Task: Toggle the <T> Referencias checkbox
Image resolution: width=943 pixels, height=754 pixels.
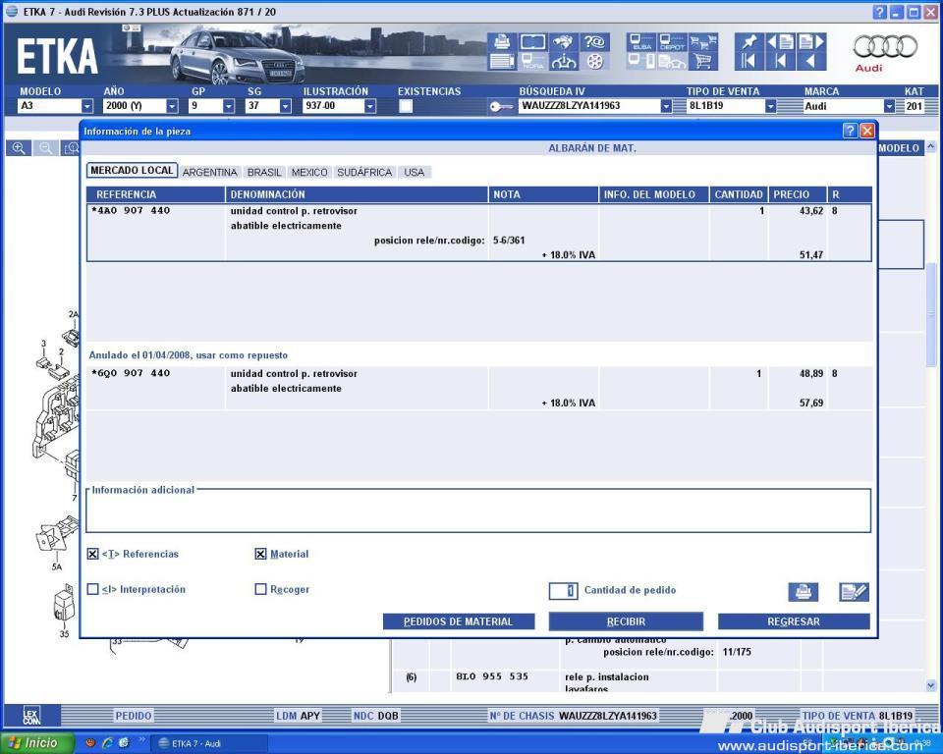Action: pos(92,555)
